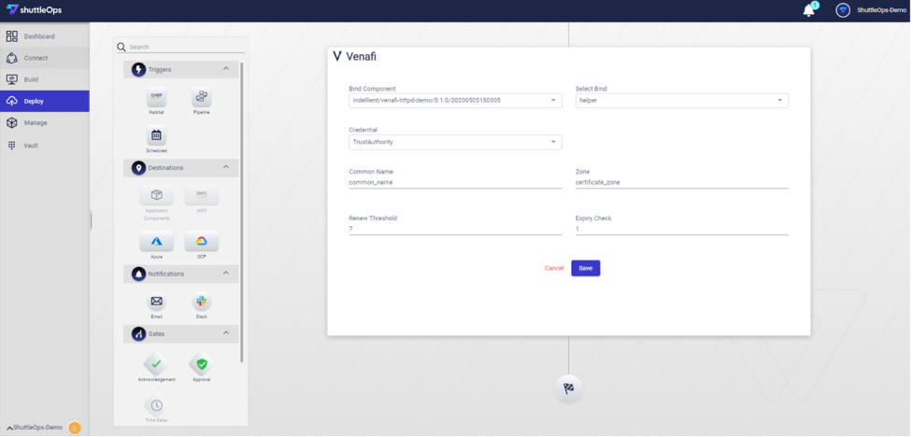This screenshot has width=913, height=437.
Task: Click the Expiry Check field
Action: click(x=682, y=229)
